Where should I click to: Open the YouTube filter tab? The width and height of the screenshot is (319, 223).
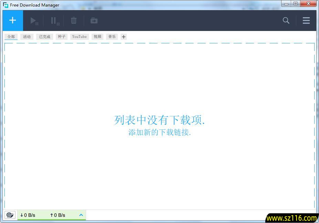click(x=79, y=37)
